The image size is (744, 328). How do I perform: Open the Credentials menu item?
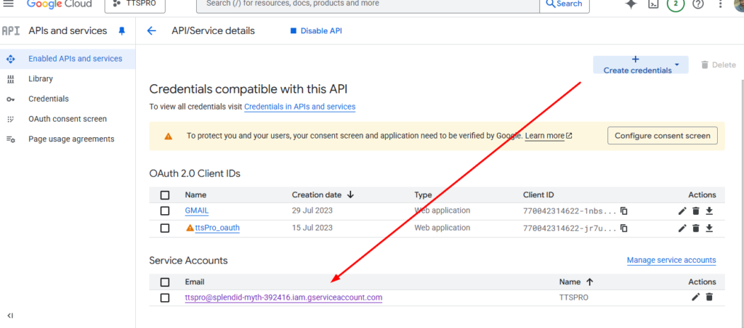[x=49, y=99]
